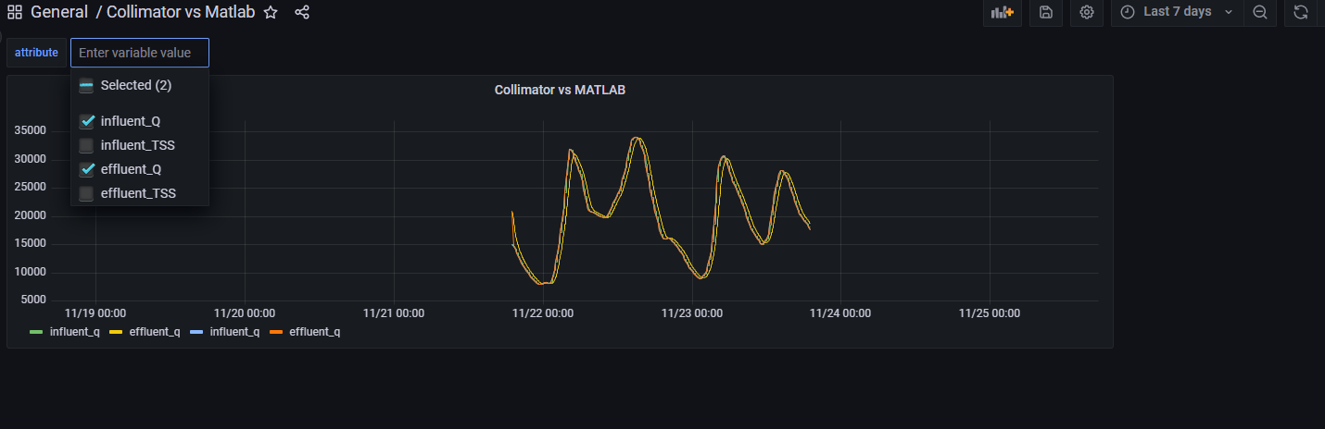Open the dashboards grid icon
This screenshot has height=429, width=1325.
[15, 12]
